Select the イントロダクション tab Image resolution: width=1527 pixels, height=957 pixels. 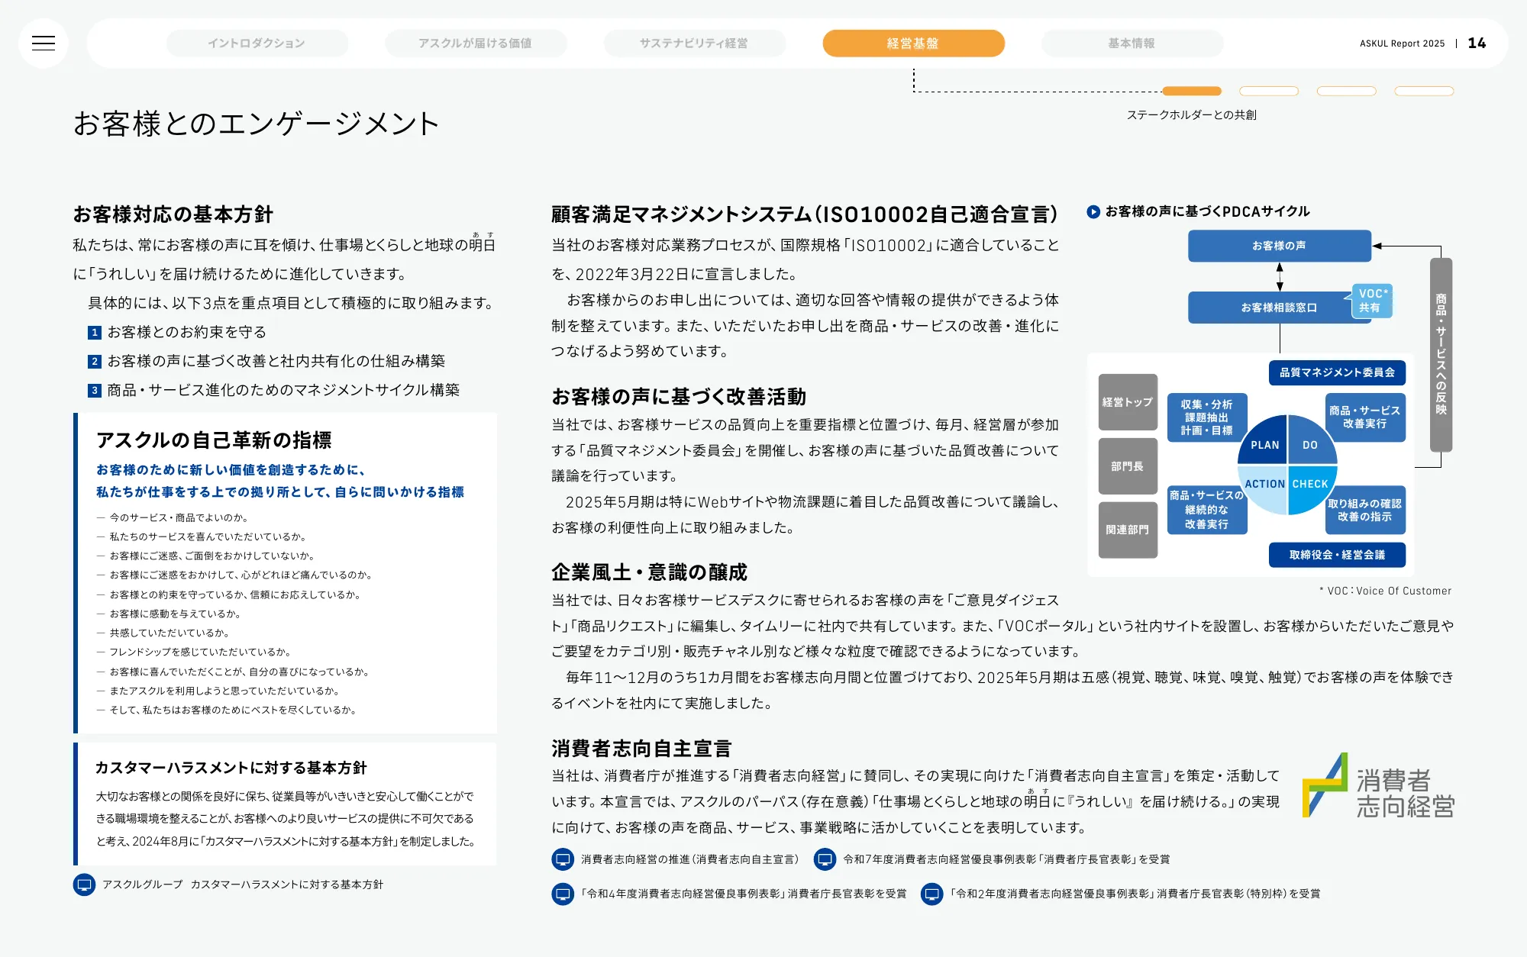tap(257, 43)
